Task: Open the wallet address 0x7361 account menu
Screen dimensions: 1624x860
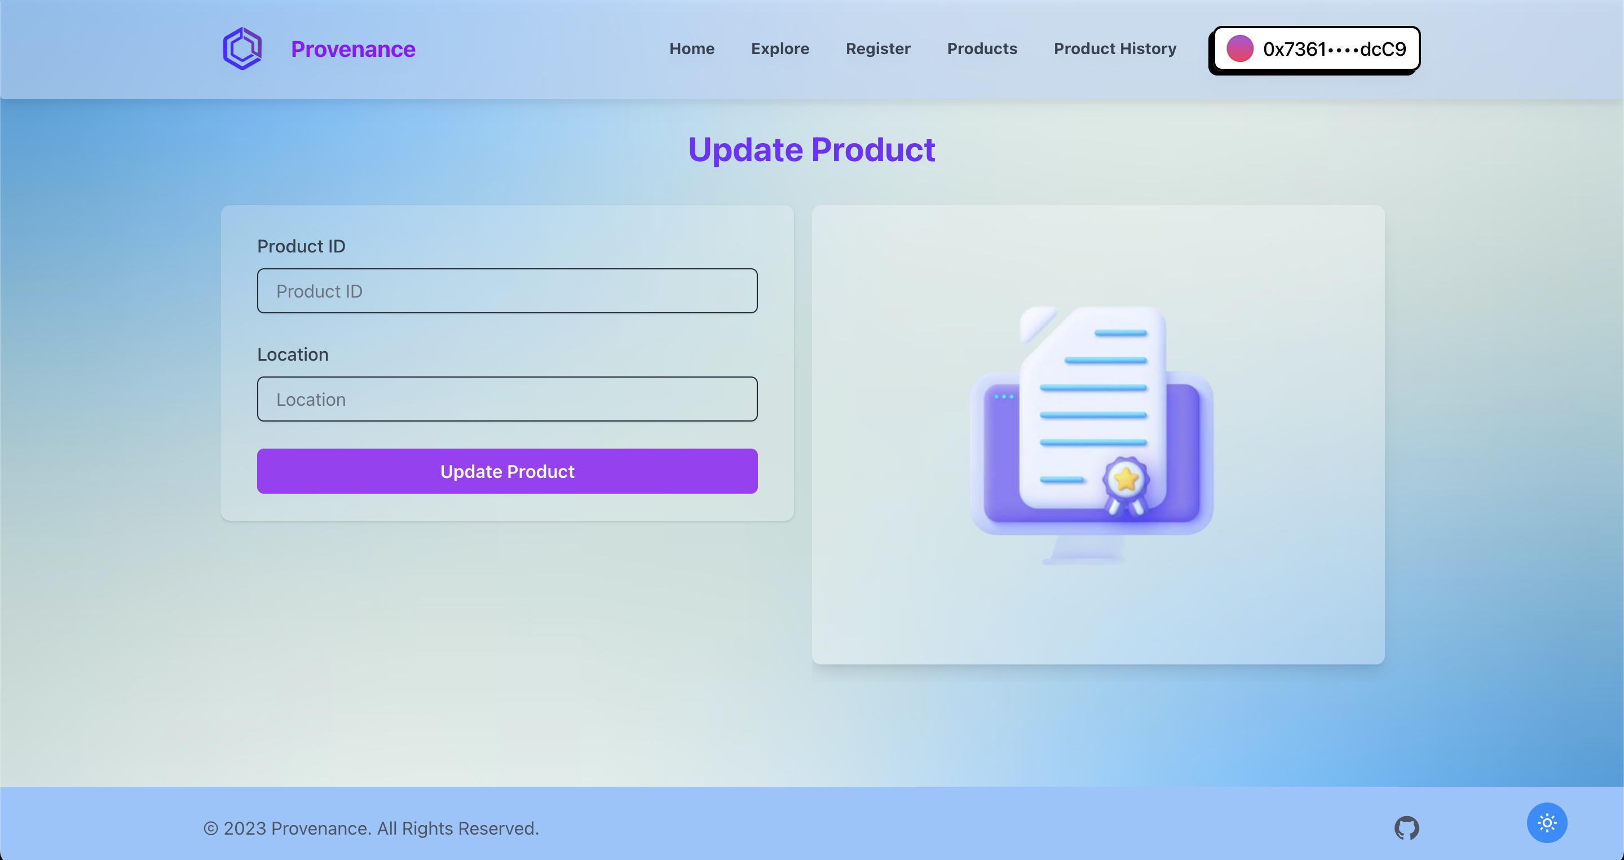Action: pyautogui.click(x=1334, y=48)
